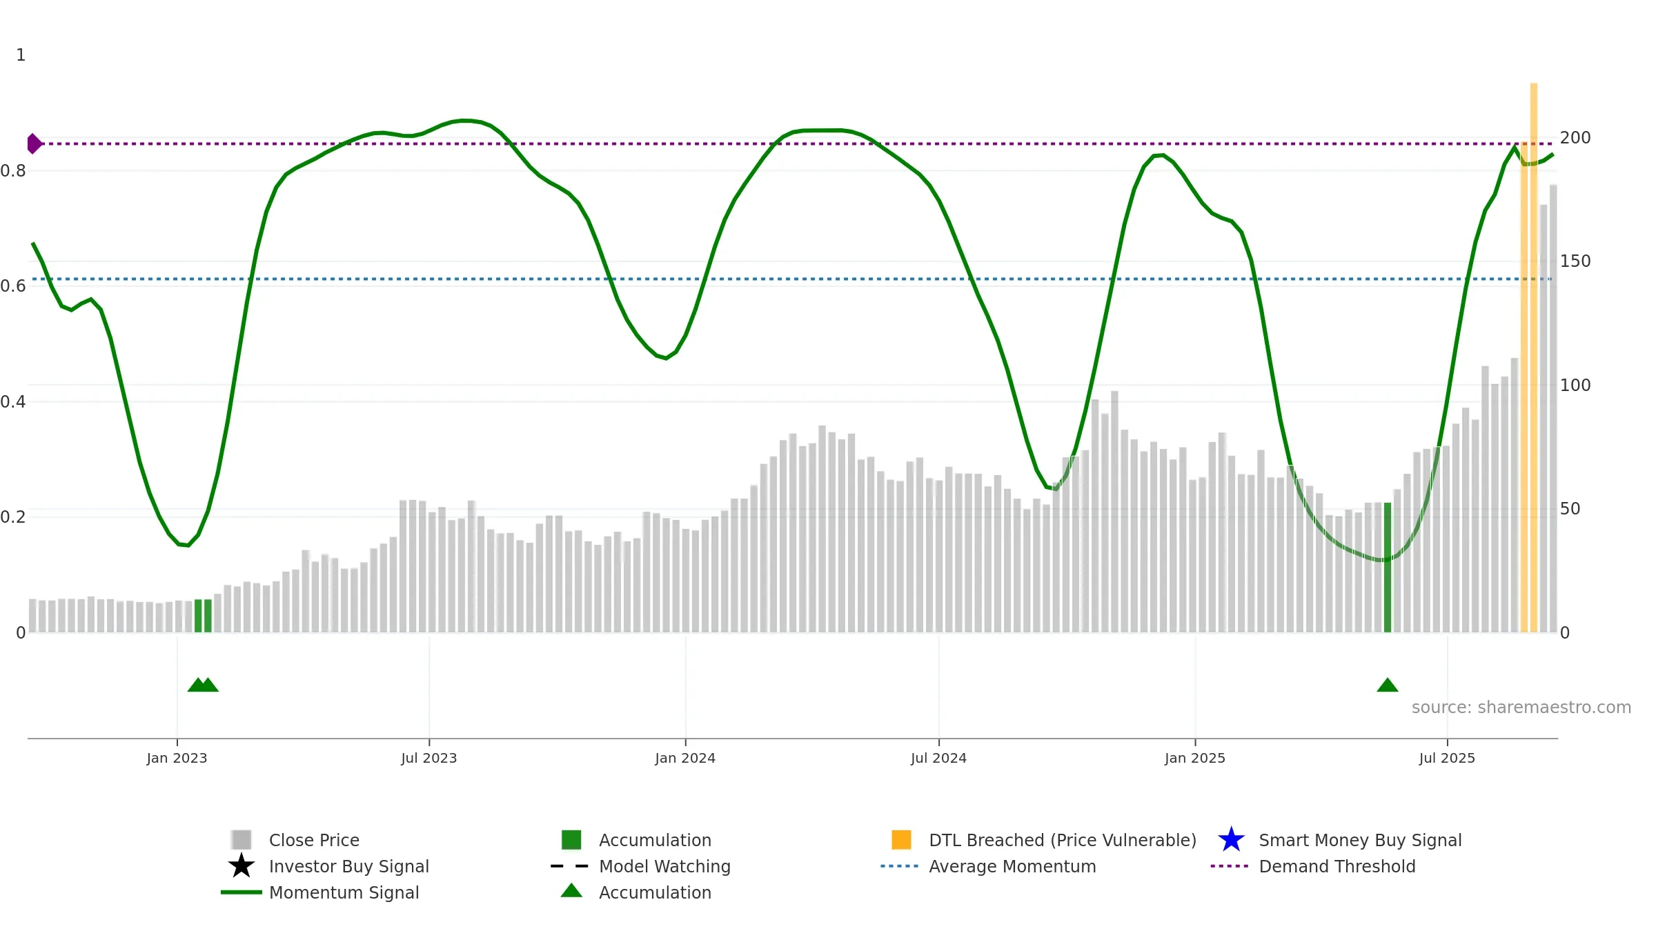
Task: Toggle the Demand Threshold legend label
Action: 1337,866
